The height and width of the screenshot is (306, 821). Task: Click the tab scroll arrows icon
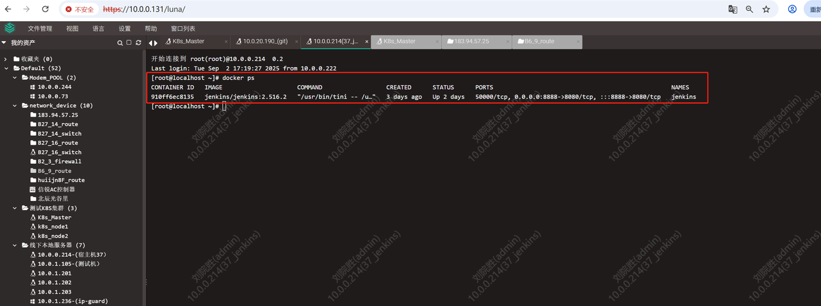click(x=153, y=43)
